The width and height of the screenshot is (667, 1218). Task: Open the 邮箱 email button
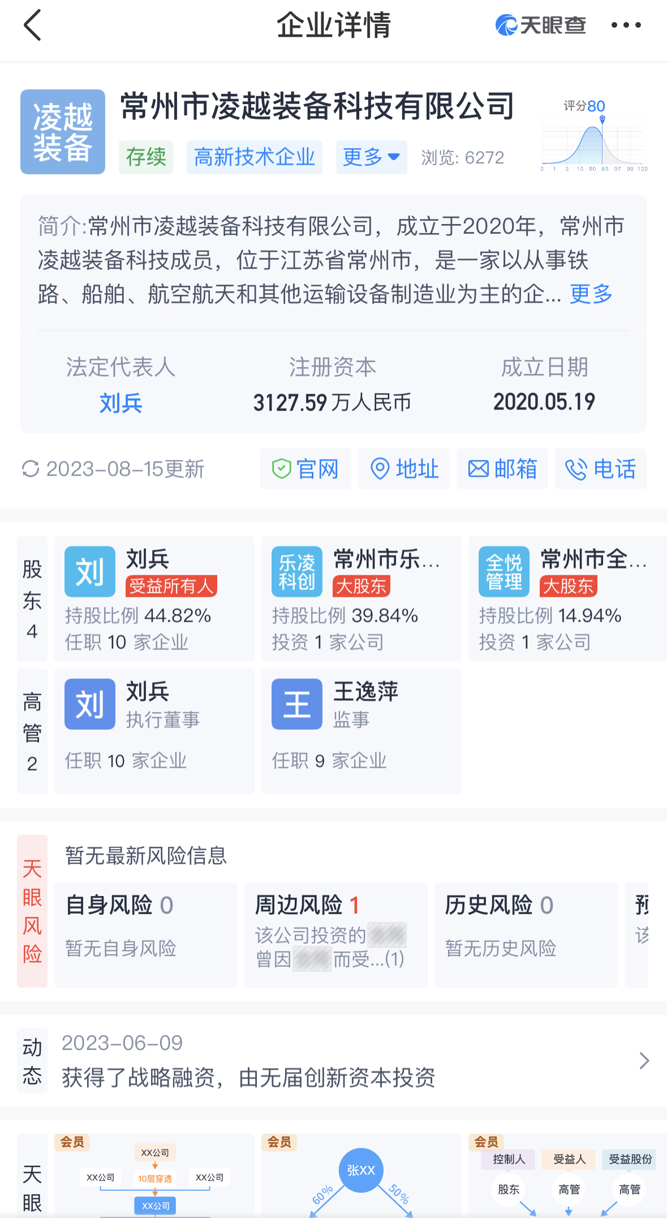[502, 469]
